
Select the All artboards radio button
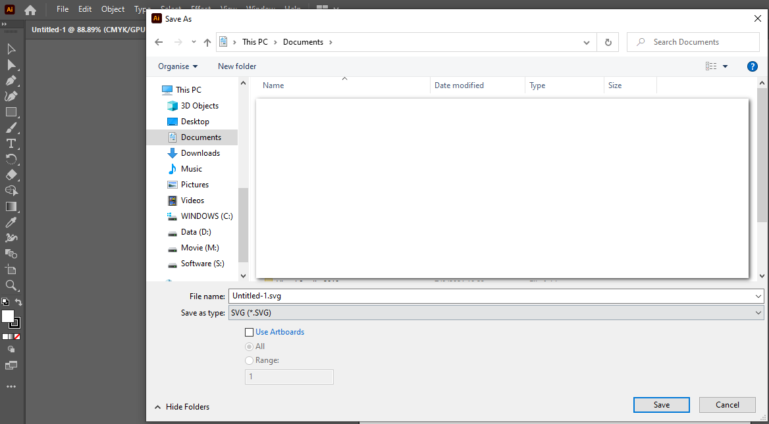pyautogui.click(x=249, y=346)
